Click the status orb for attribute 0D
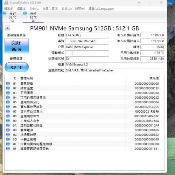This screenshot has height=175, width=175. [x=8, y=139]
